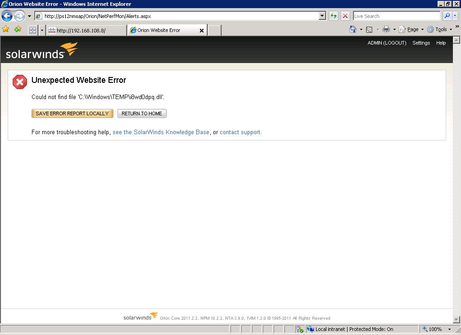Expand the Home button dropdown arrow
Image resolution: width=461 pixels, height=335 pixels.
tap(362, 29)
